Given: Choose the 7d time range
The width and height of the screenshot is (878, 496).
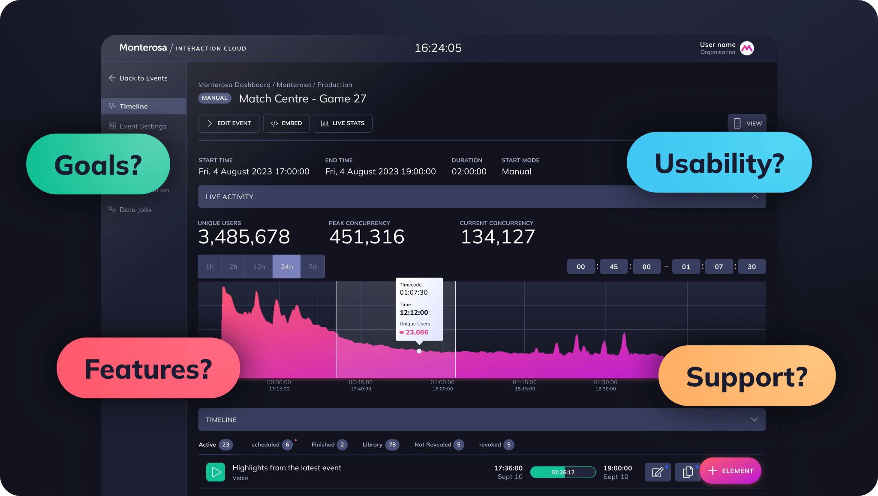Looking at the screenshot, I should pos(313,266).
